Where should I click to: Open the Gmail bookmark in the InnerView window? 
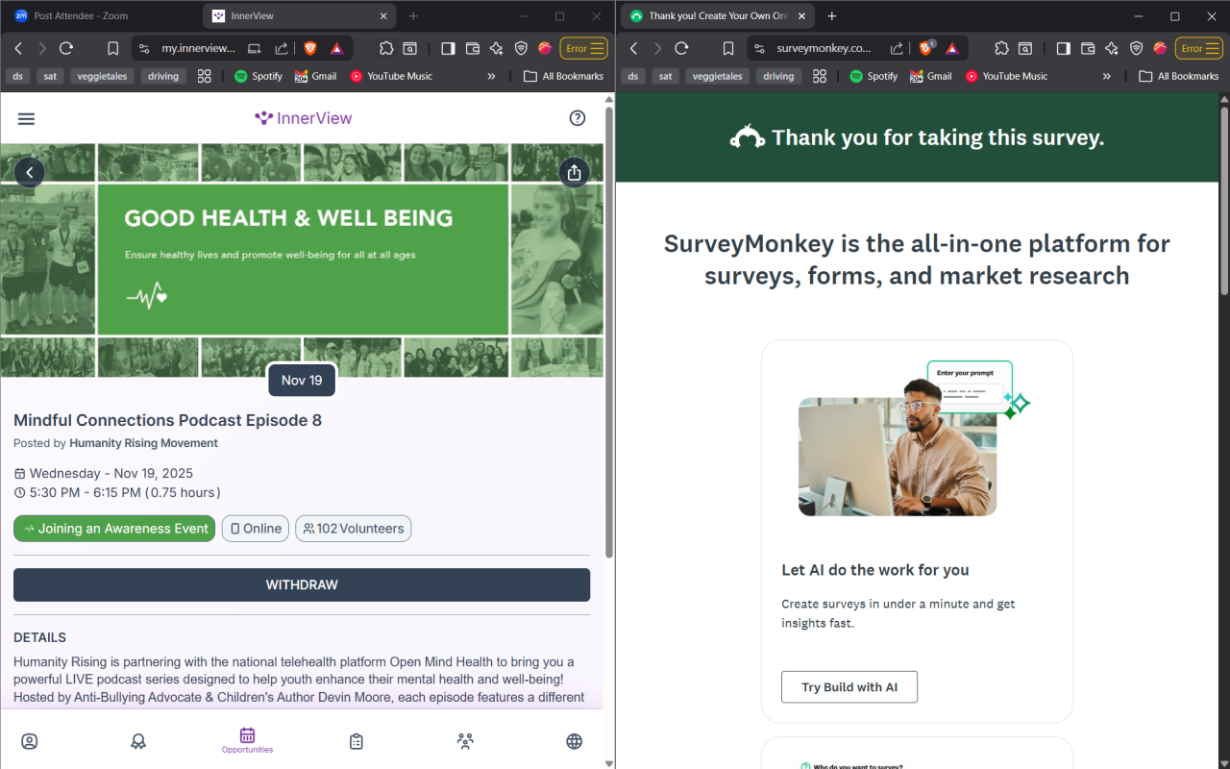[316, 76]
